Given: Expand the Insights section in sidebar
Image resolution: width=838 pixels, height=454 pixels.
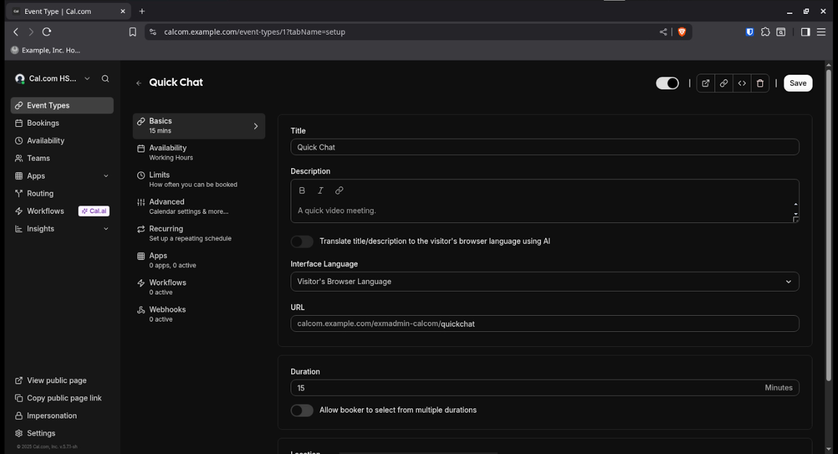Looking at the screenshot, I should [106, 229].
